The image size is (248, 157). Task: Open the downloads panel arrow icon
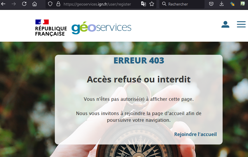[221, 4]
